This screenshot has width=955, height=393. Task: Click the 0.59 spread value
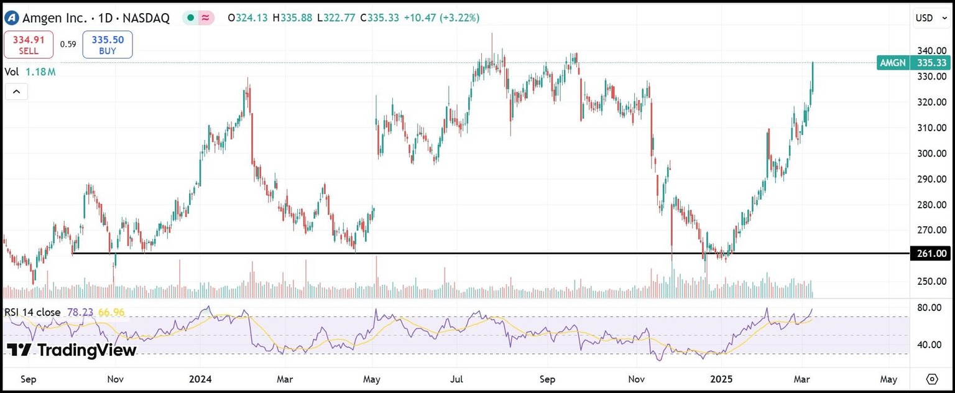[68, 44]
